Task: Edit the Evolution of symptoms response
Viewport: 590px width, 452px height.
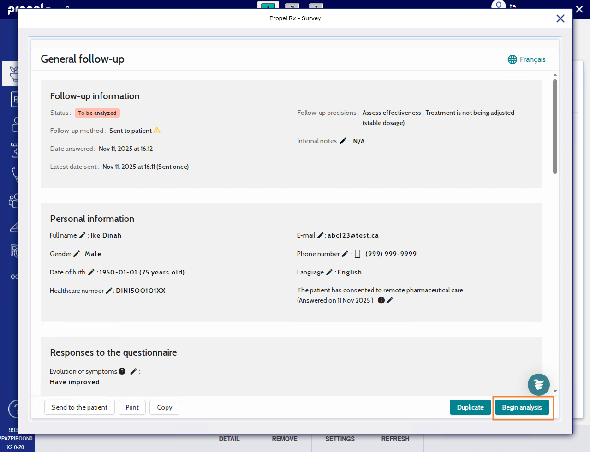Action: tap(133, 372)
